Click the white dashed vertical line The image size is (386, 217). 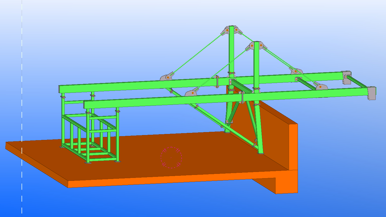tap(22, 108)
